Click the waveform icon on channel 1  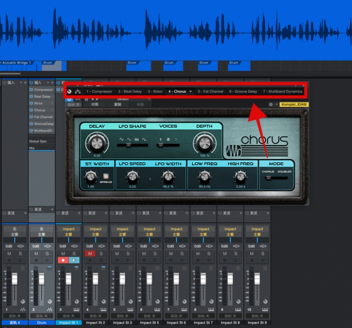23,310
